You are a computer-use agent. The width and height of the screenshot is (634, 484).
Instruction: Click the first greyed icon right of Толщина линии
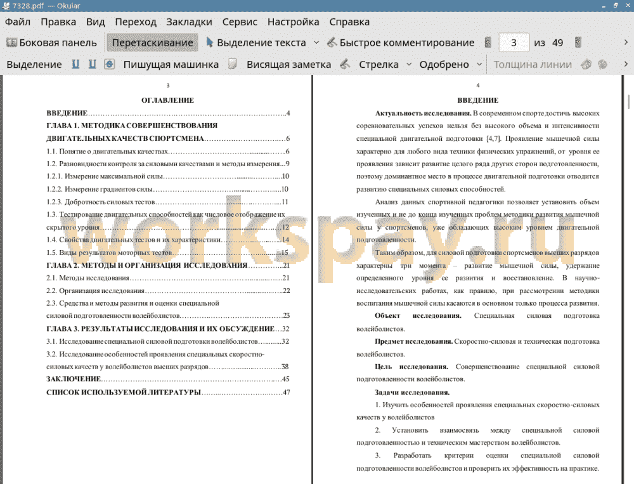pos(586,64)
